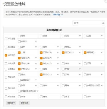Tick the 澳门 checkbox
Image resolution: width=107 pixels, height=109 pixels.
[x=63, y=96]
